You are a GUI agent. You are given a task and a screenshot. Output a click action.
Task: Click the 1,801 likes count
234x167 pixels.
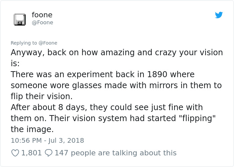(31, 153)
